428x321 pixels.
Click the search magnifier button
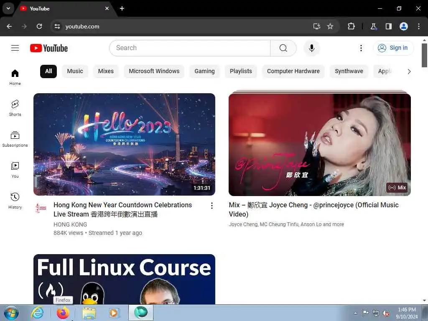(x=283, y=48)
